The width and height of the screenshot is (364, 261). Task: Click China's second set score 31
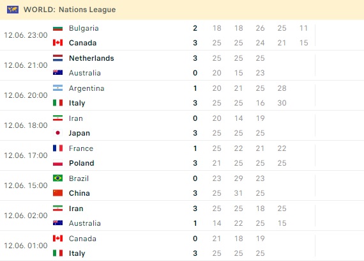[238, 193]
